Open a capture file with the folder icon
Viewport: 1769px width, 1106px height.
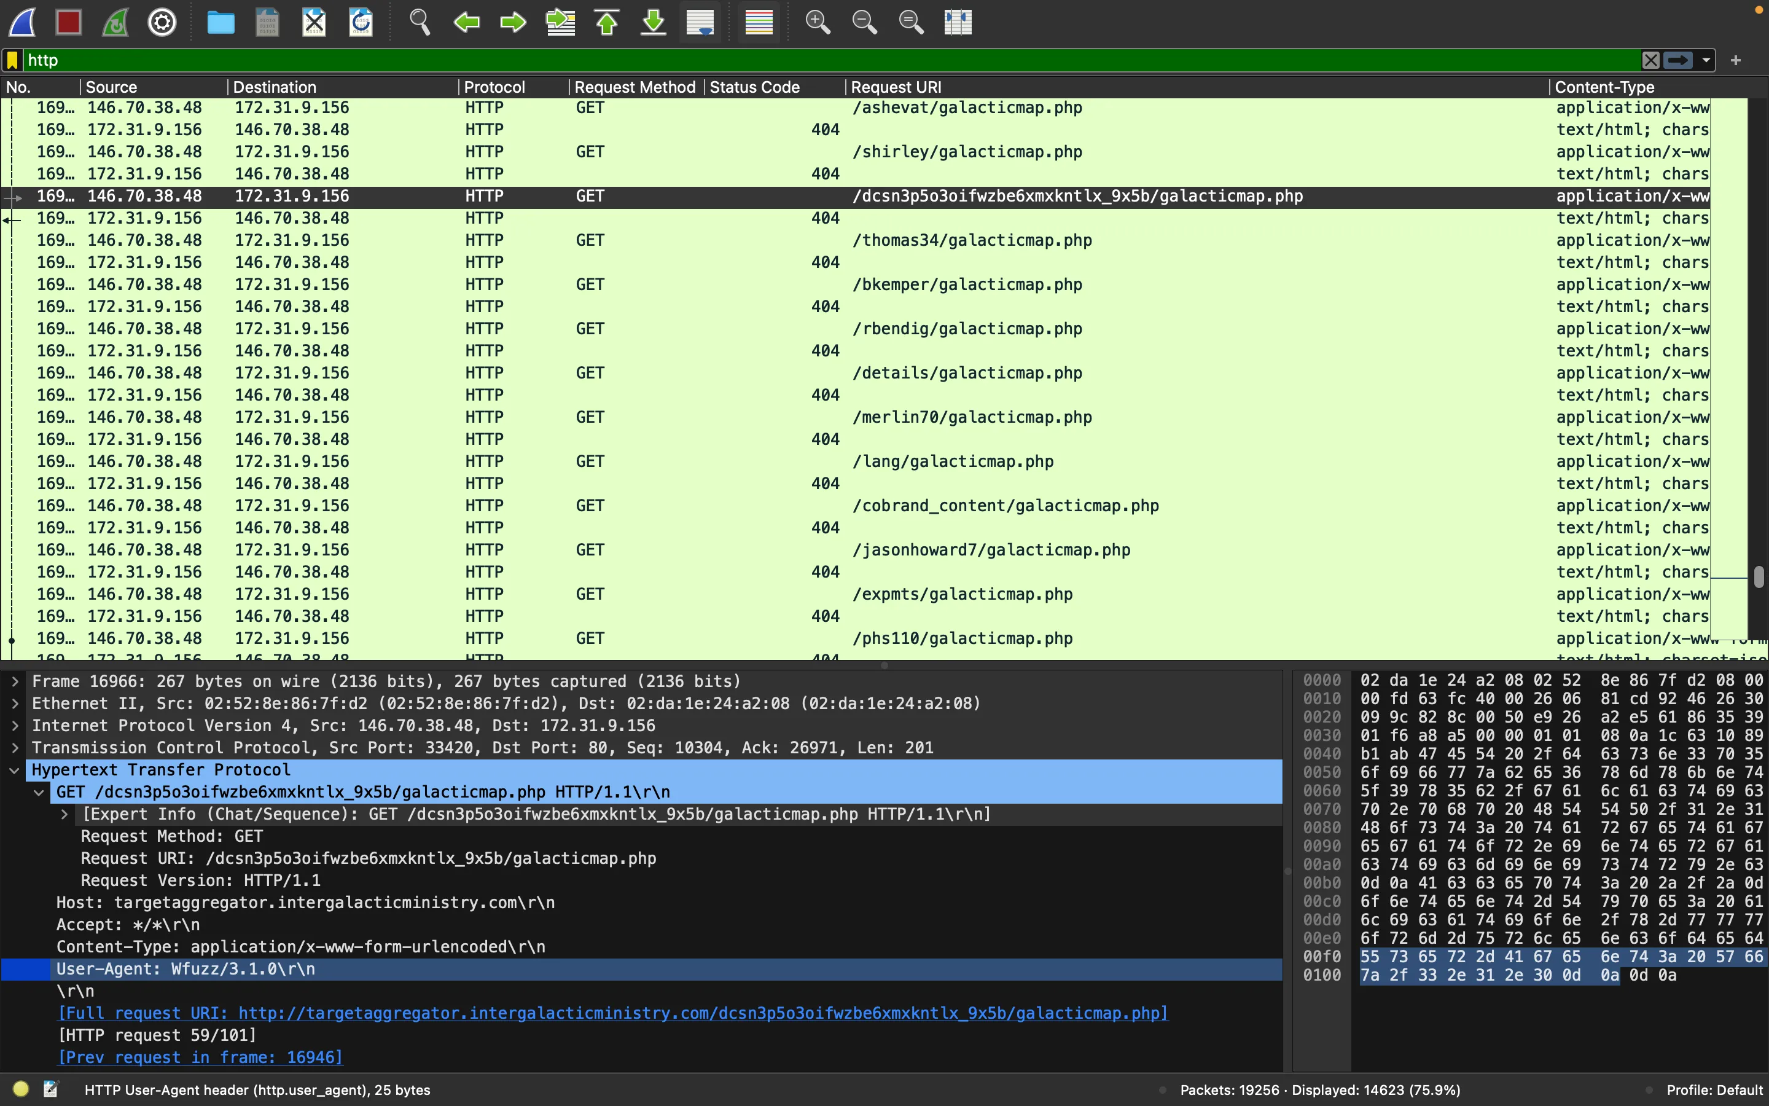point(221,22)
